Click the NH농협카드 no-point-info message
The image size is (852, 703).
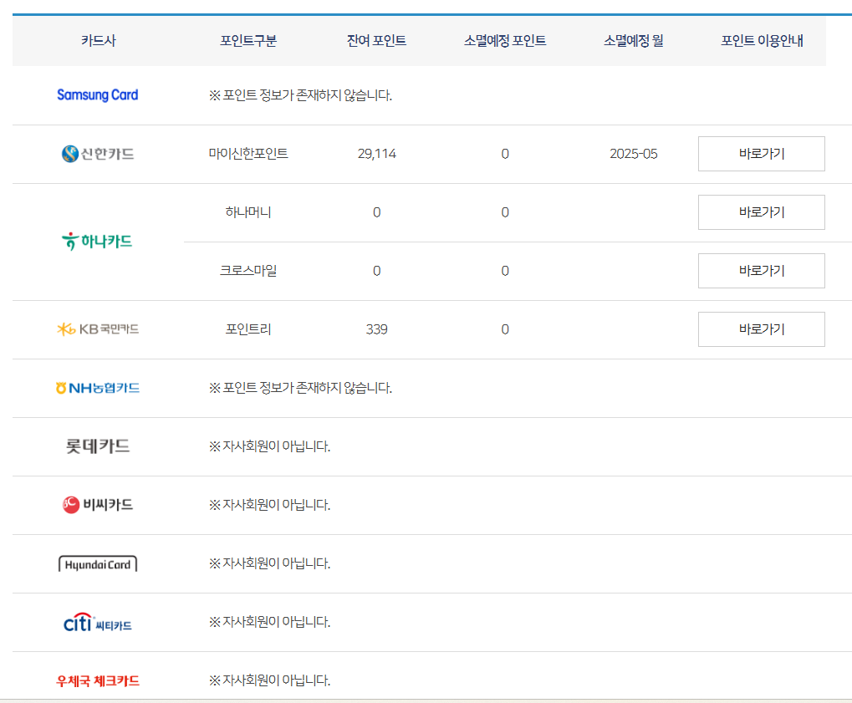[300, 388]
